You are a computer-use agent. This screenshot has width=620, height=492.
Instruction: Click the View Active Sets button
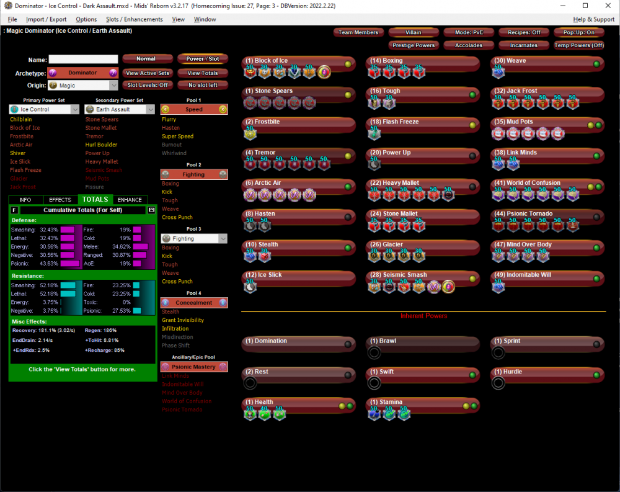pyautogui.click(x=147, y=73)
